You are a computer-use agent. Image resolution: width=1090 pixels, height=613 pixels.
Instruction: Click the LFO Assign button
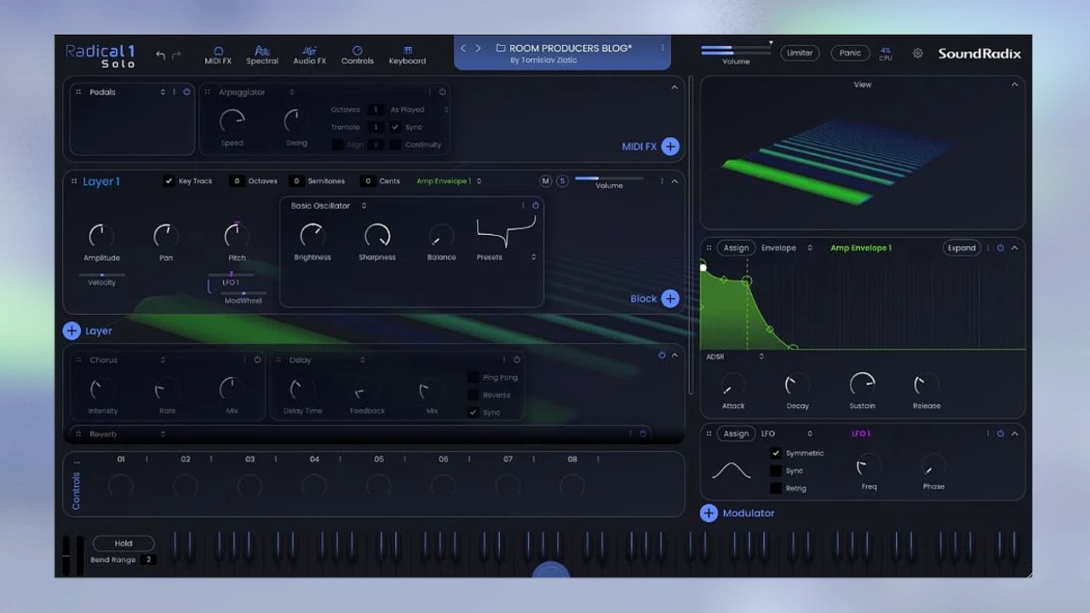(736, 433)
